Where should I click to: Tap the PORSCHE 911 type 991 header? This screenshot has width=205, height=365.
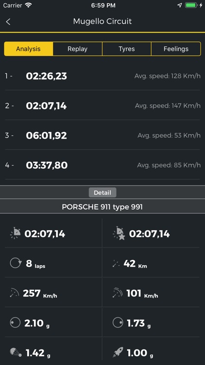coord(102,207)
